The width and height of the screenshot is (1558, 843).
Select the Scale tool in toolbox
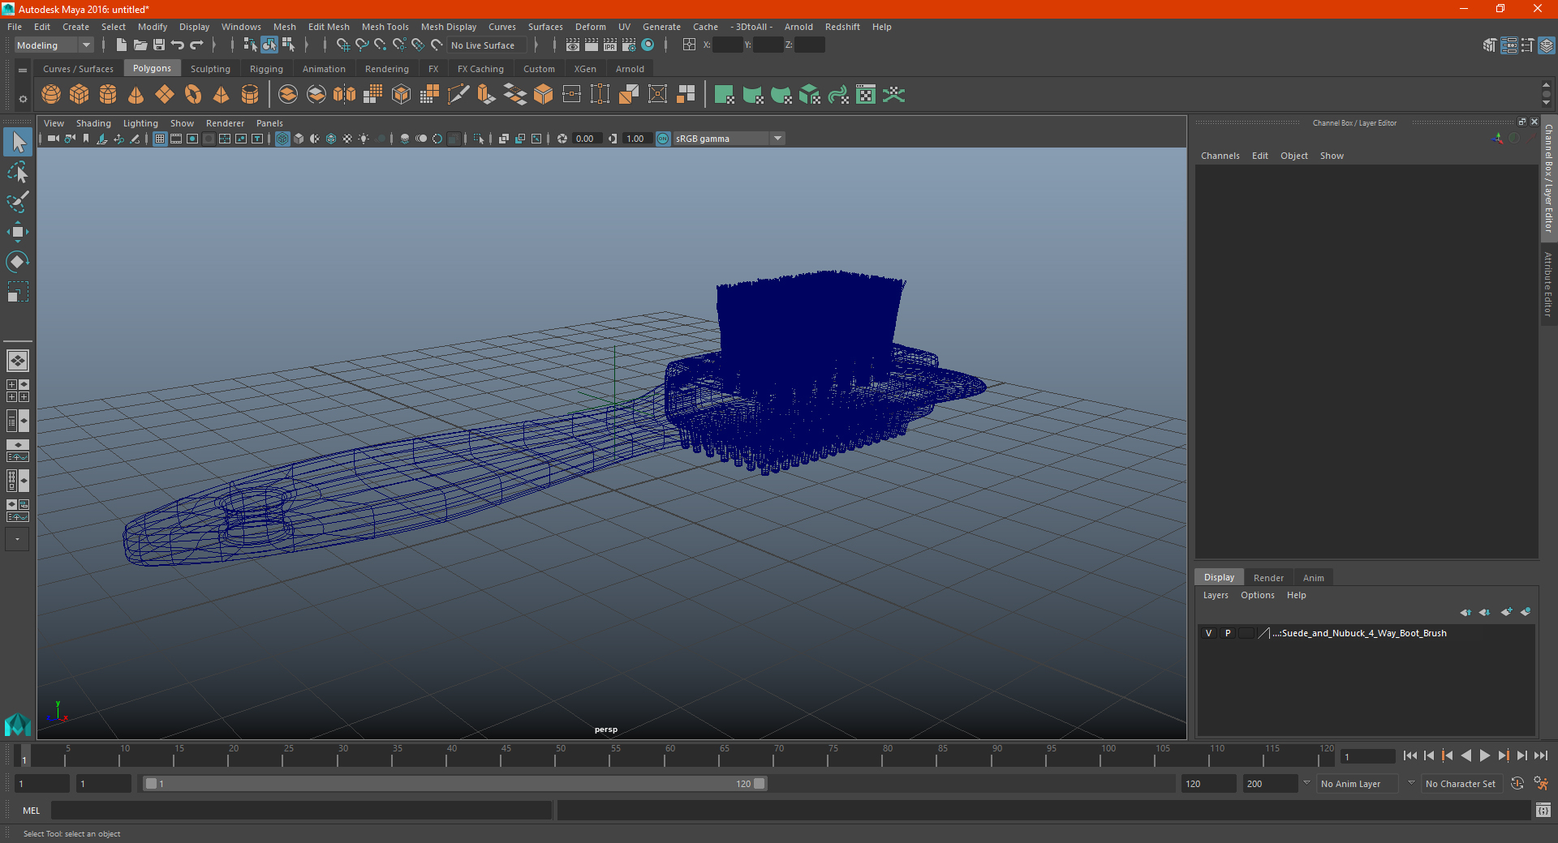tap(17, 292)
